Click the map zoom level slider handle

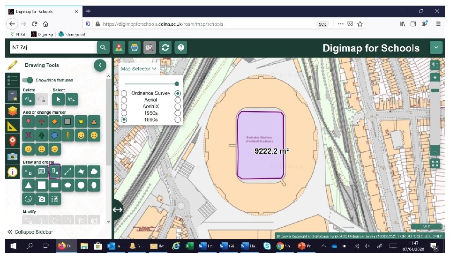pos(435,90)
